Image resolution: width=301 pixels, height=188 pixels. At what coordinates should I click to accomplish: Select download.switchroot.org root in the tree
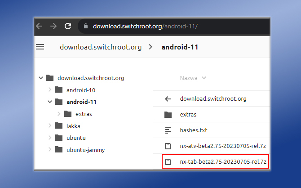[91, 78]
